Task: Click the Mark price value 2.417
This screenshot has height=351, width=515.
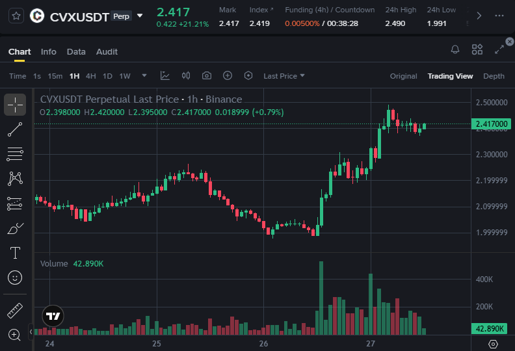Action: click(229, 23)
